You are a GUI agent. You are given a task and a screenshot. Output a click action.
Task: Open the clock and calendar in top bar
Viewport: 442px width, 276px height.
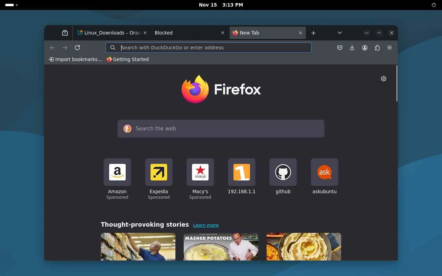tap(221, 5)
